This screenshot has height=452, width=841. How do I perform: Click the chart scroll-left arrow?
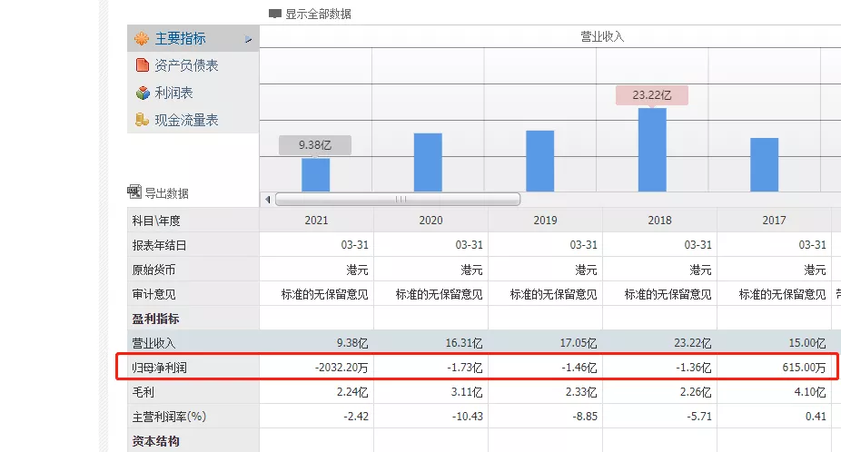click(x=268, y=200)
